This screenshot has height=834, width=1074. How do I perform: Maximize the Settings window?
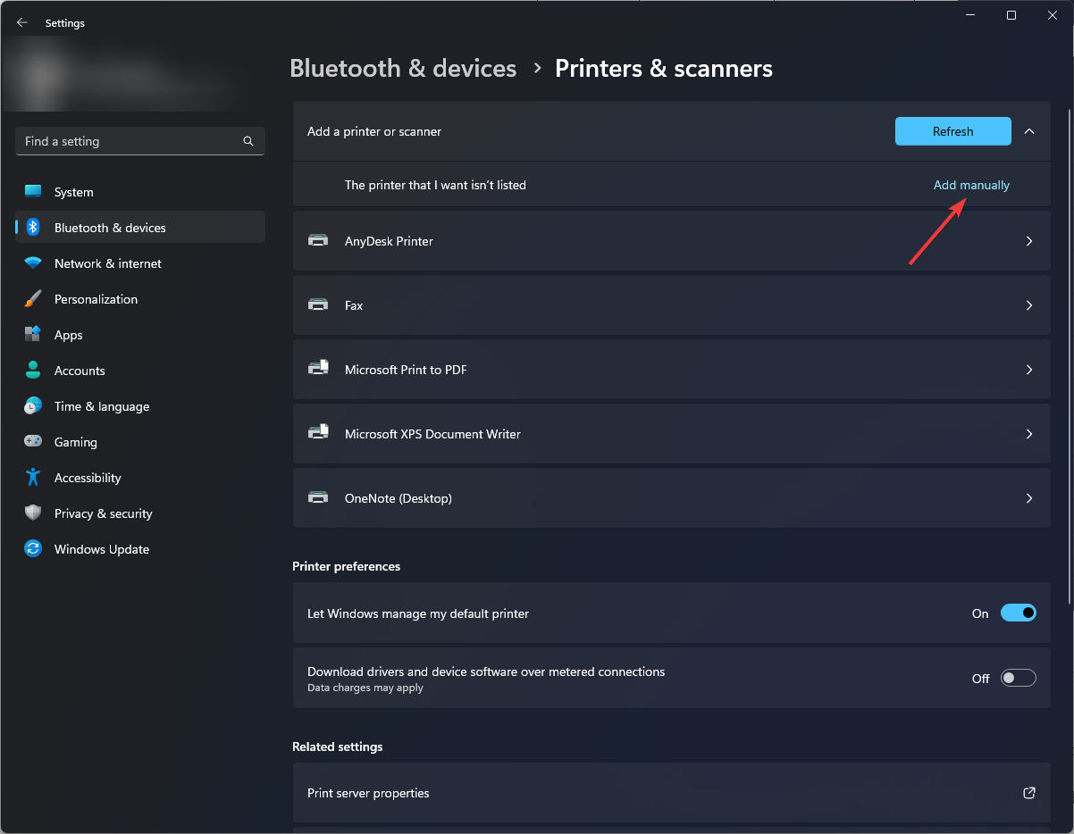click(1011, 15)
